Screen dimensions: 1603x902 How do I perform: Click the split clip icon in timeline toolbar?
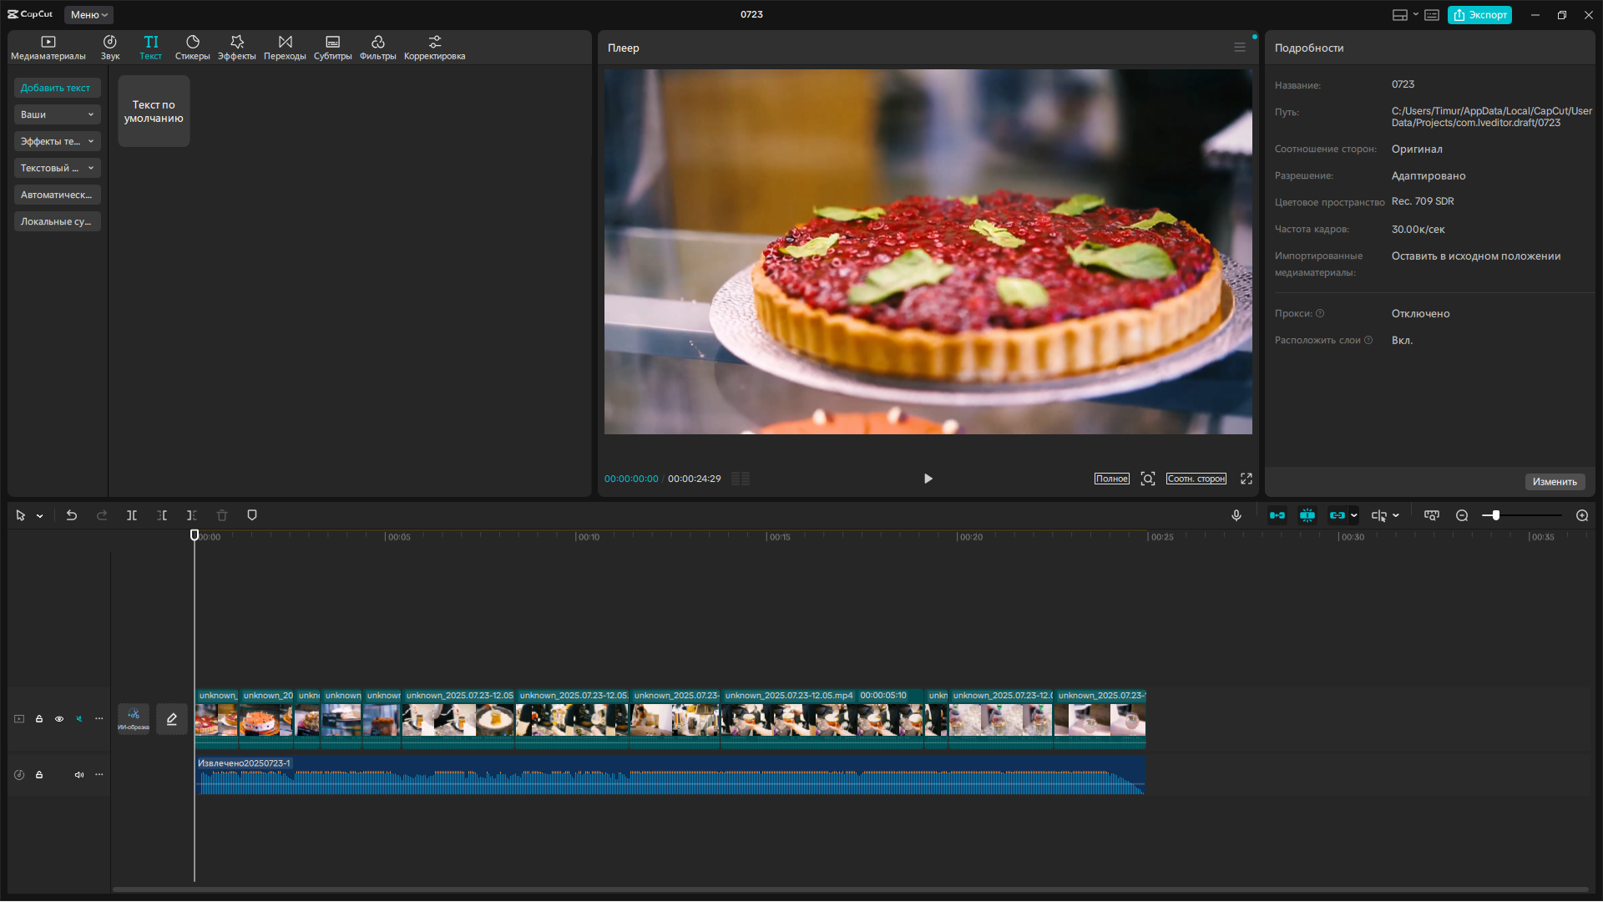[x=132, y=515]
